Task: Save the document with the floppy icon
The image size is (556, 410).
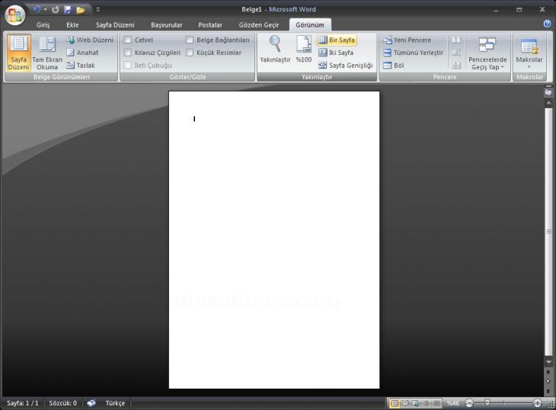Action: coord(68,10)
